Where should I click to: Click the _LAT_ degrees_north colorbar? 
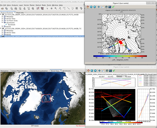pyautogui.click(x=120, y=56)
